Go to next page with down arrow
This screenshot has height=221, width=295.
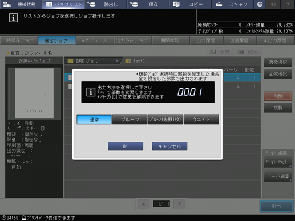pos(179,204)
